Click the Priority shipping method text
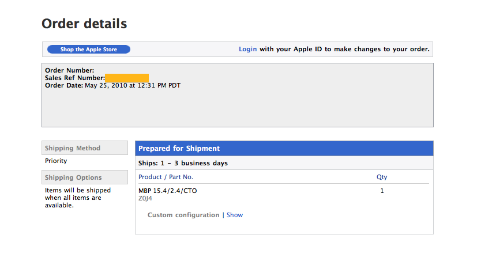 click(x=56, y=161)
